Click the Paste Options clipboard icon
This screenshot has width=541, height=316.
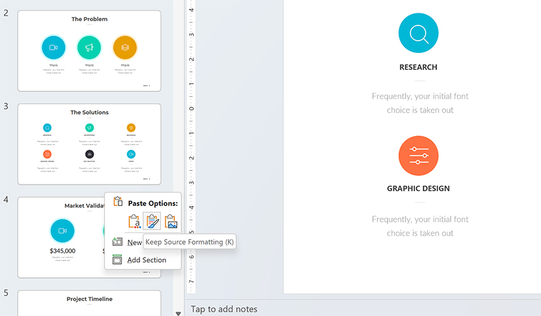[118, 202]
